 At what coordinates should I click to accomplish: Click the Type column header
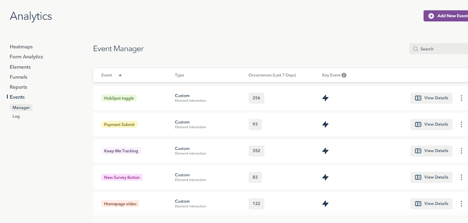[180, 75]
